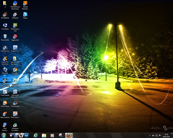Select the Windows Live Messenger icon
The height and width of the screenshot is (138, 173).
click(15, 127)
